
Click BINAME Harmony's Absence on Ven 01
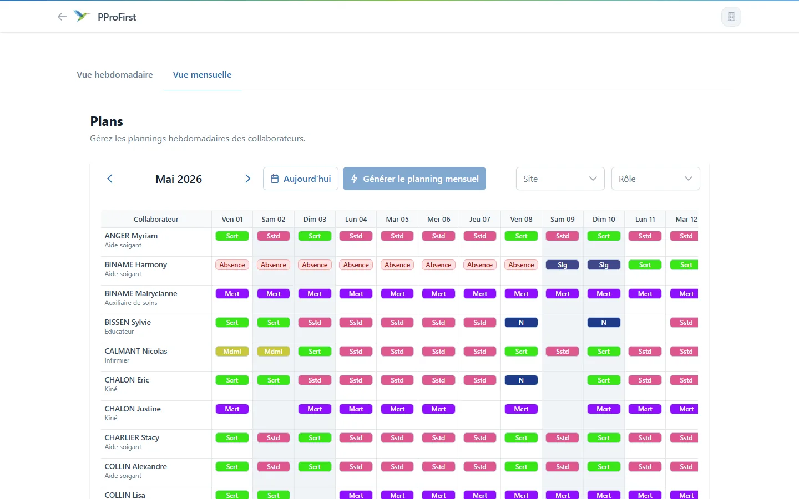(232, 265)
